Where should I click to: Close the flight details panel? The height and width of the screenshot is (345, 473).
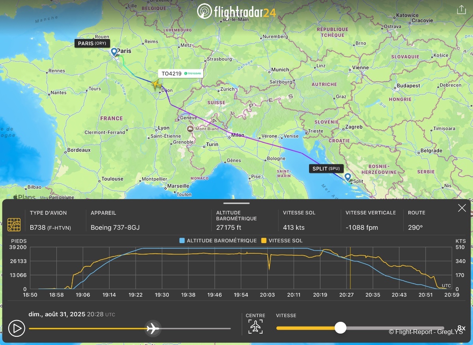point(462,208)
